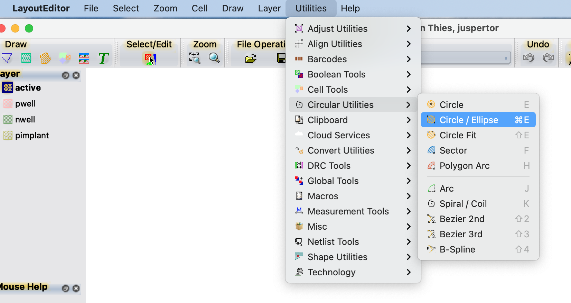The width and height of the screenshot is (571, 303).
Task: Click the pwell layer color swatch
Action: pyautogui.click(x=8, y=103)
